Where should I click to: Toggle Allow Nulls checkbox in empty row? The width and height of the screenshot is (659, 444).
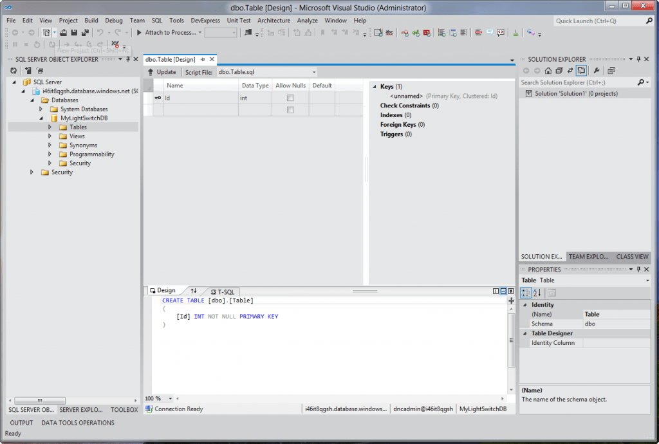(290, 109)
